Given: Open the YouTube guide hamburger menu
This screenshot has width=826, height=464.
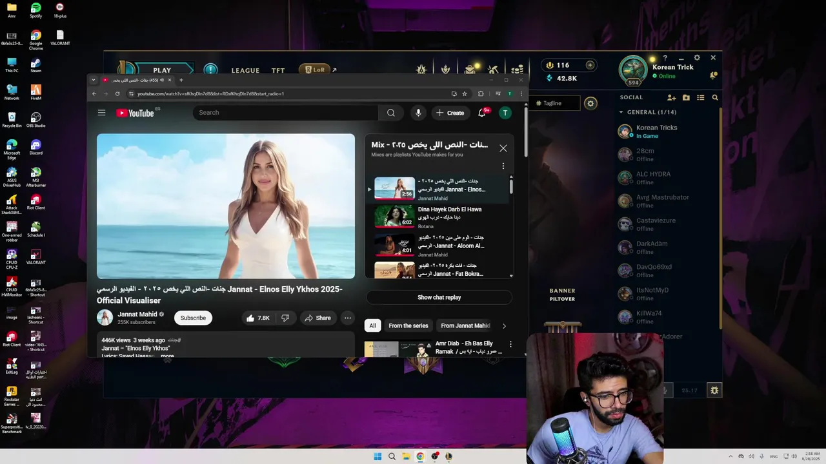Looking at the screenshot, I should point(101,113).
